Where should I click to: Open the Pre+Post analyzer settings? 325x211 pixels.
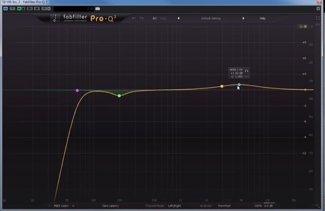224,206
